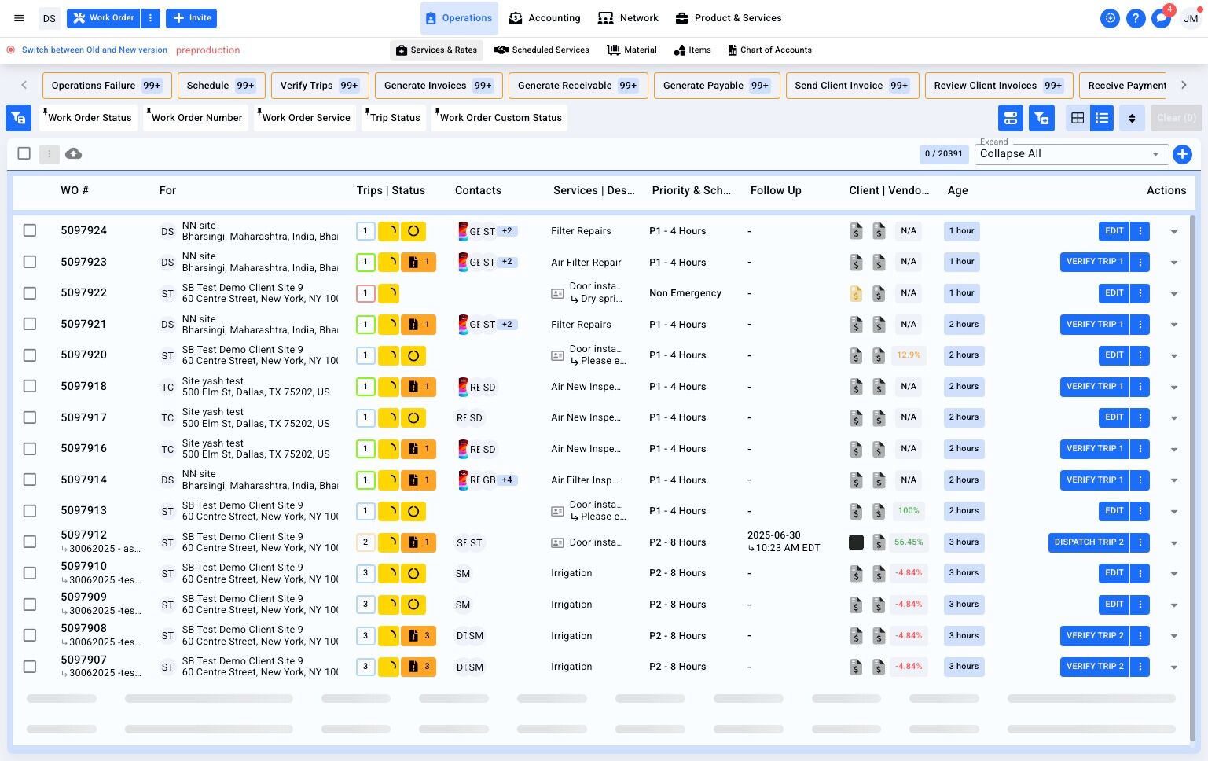
Task: Open the Work Order module options menu
Action: [150, 18]
